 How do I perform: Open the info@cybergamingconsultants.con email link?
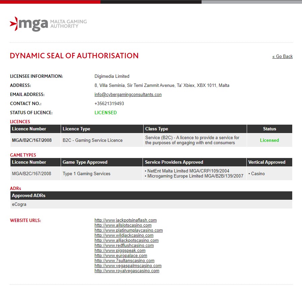(128, 95)
